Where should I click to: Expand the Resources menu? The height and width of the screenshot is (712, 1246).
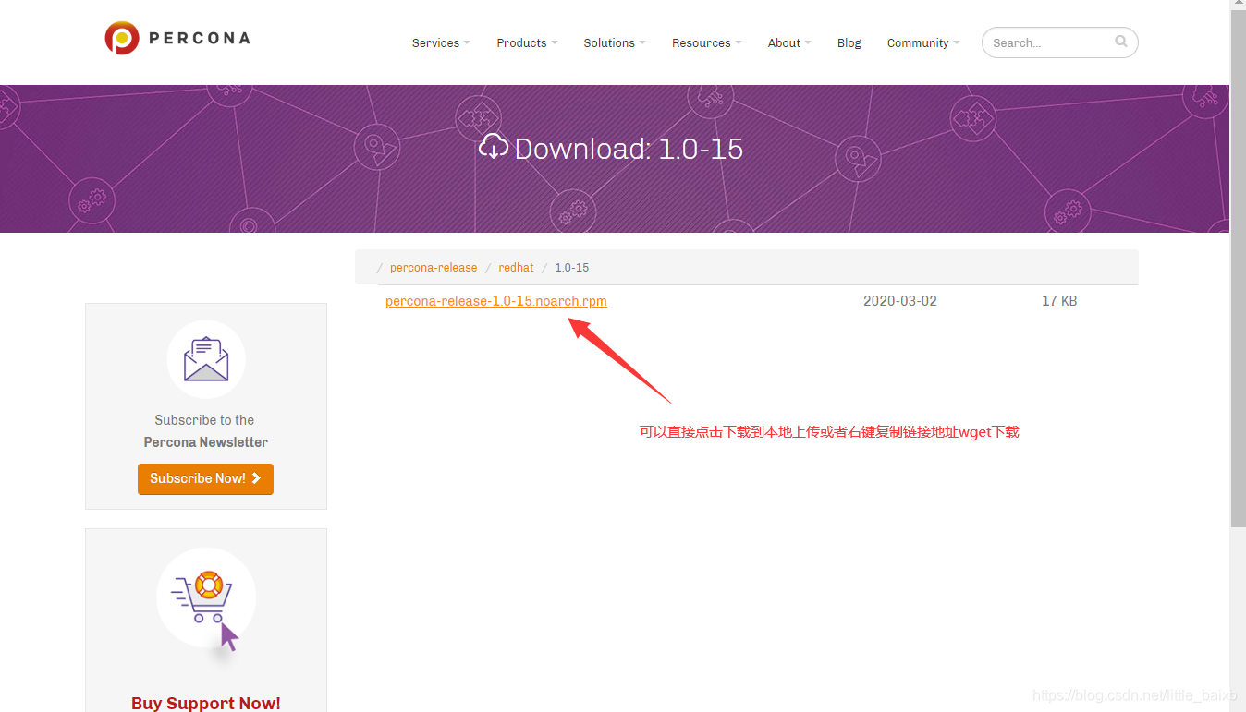pyautogui.click(x=707, y=43)
